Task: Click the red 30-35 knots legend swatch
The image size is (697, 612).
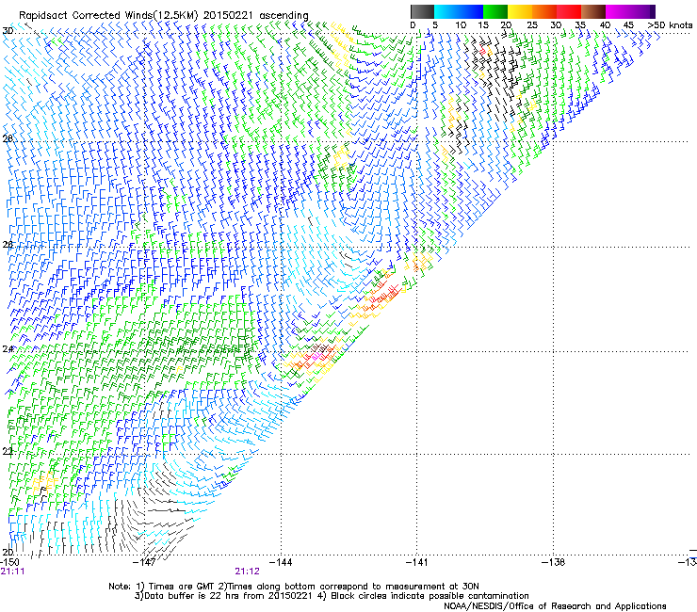Action: 569,12
